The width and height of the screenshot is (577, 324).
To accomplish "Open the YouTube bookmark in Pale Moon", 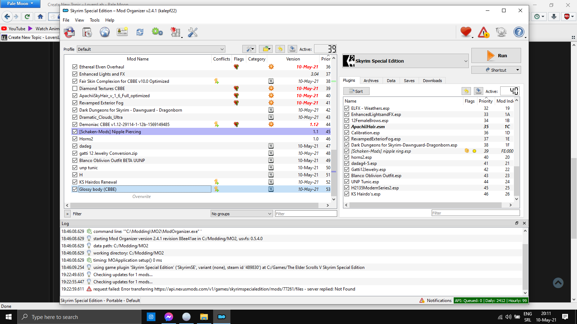I will (x=13, y=29).
